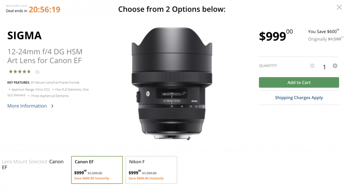Click the deal countdown timer

(44, 9)
